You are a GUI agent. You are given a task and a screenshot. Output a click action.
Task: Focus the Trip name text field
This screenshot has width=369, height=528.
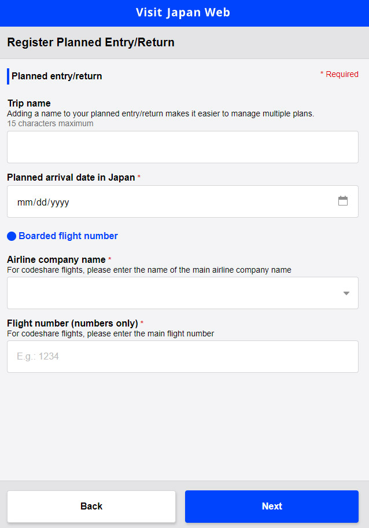pos(182,147)
